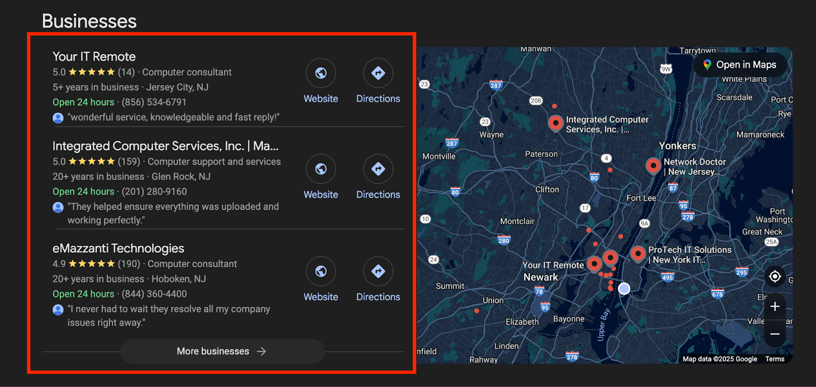Select ProTech IT Solutions map pin
The height and width of the screenshot is (387, 816).
(637, 253)
